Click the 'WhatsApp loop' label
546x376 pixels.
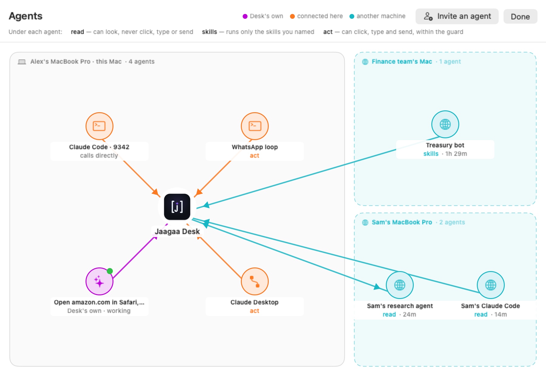click(255, 147)
